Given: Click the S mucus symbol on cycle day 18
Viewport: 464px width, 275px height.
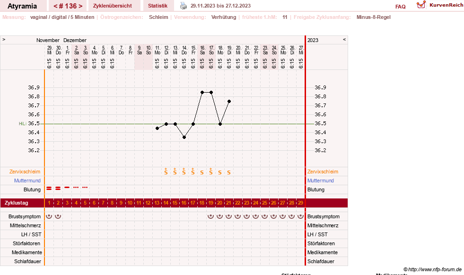Looking at the screenshot, I should click(202, 172).
